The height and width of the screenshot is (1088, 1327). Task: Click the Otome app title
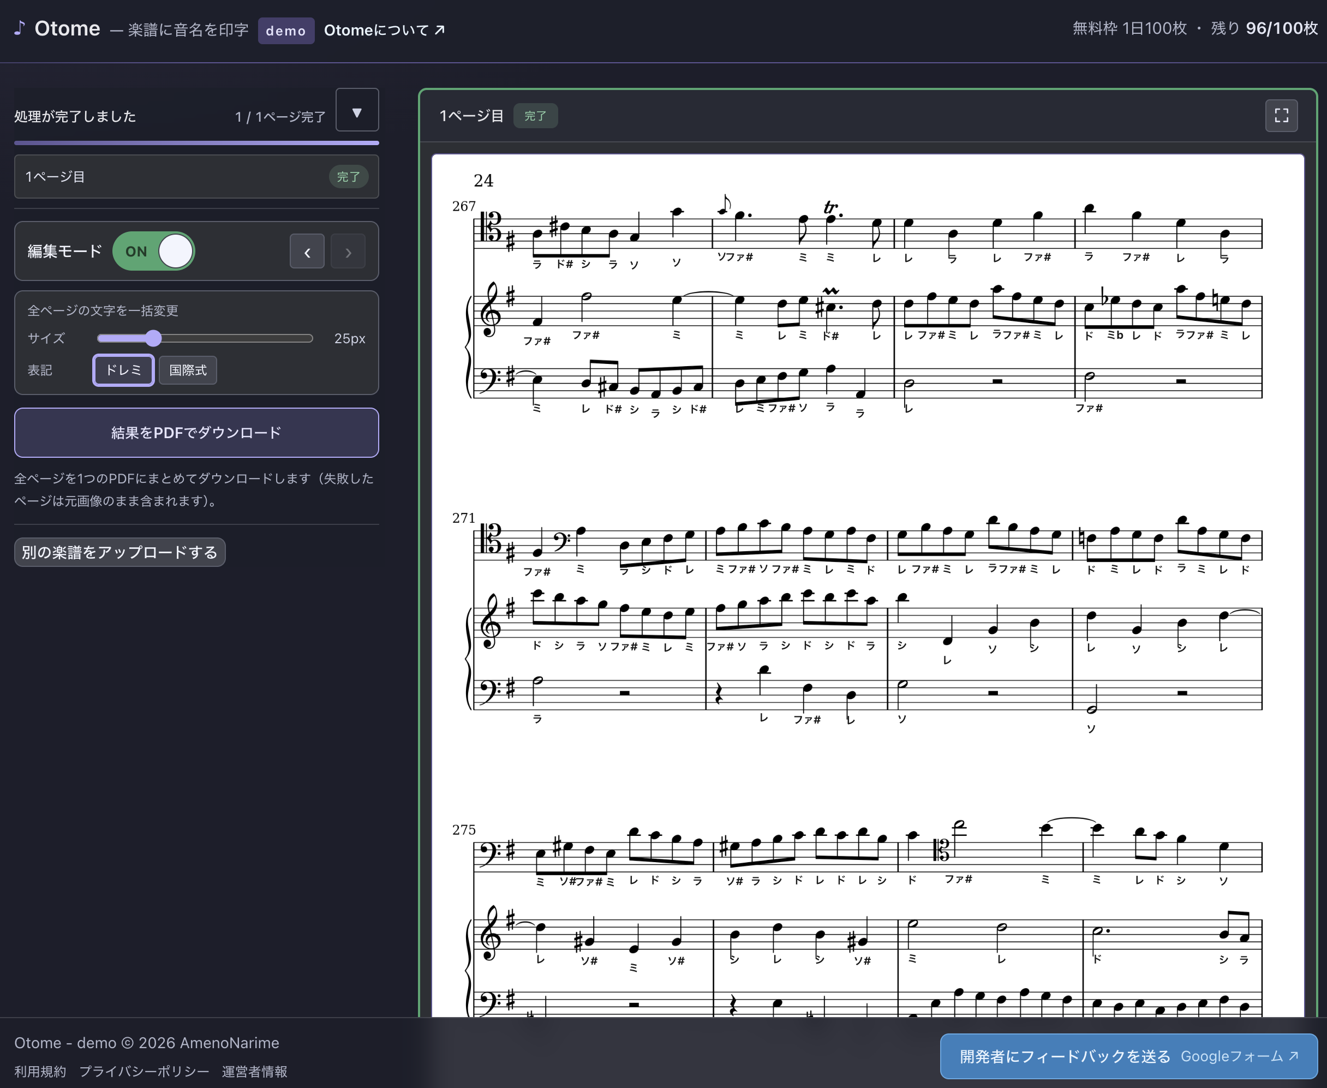click(67, 28)
